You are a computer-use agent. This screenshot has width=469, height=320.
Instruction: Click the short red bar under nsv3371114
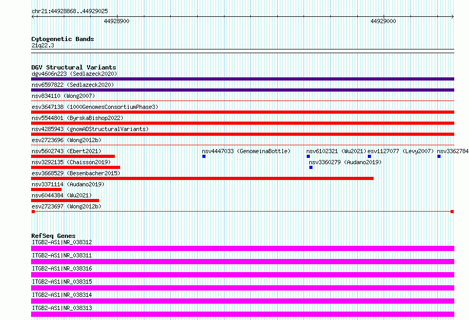pos(46,189)
